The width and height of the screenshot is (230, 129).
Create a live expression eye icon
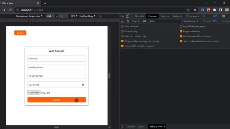pos(144,21)
